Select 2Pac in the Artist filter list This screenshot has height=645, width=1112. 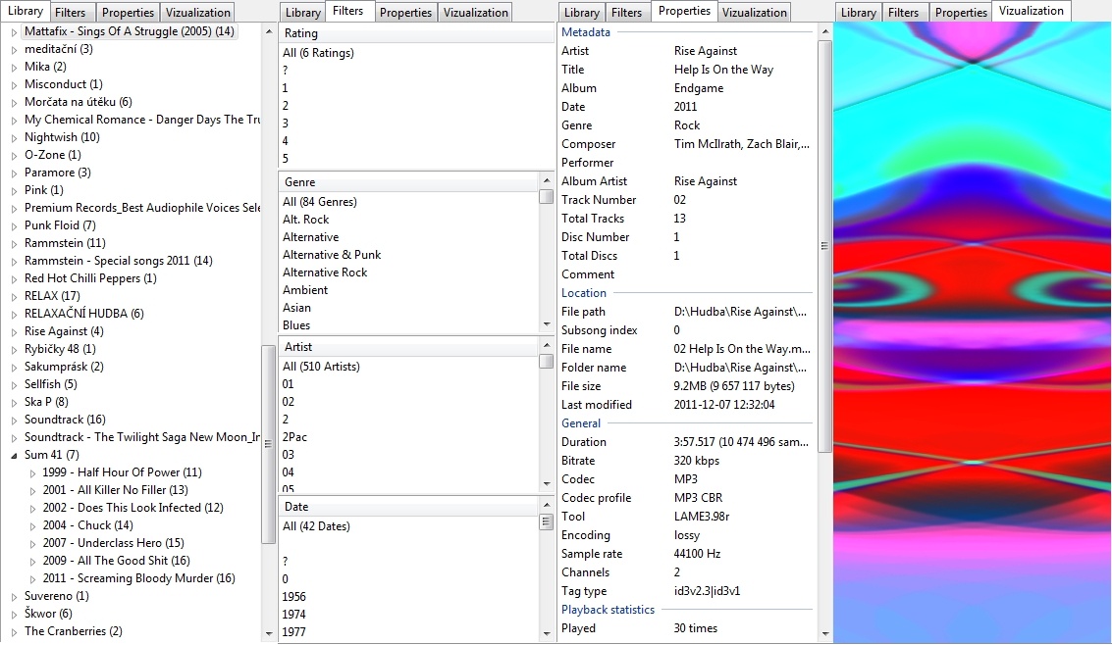pos(294,437)
